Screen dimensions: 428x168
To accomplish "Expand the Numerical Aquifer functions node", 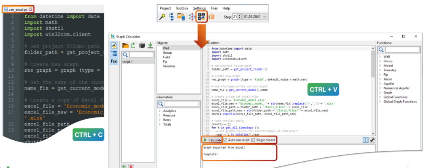I will 380,88.
